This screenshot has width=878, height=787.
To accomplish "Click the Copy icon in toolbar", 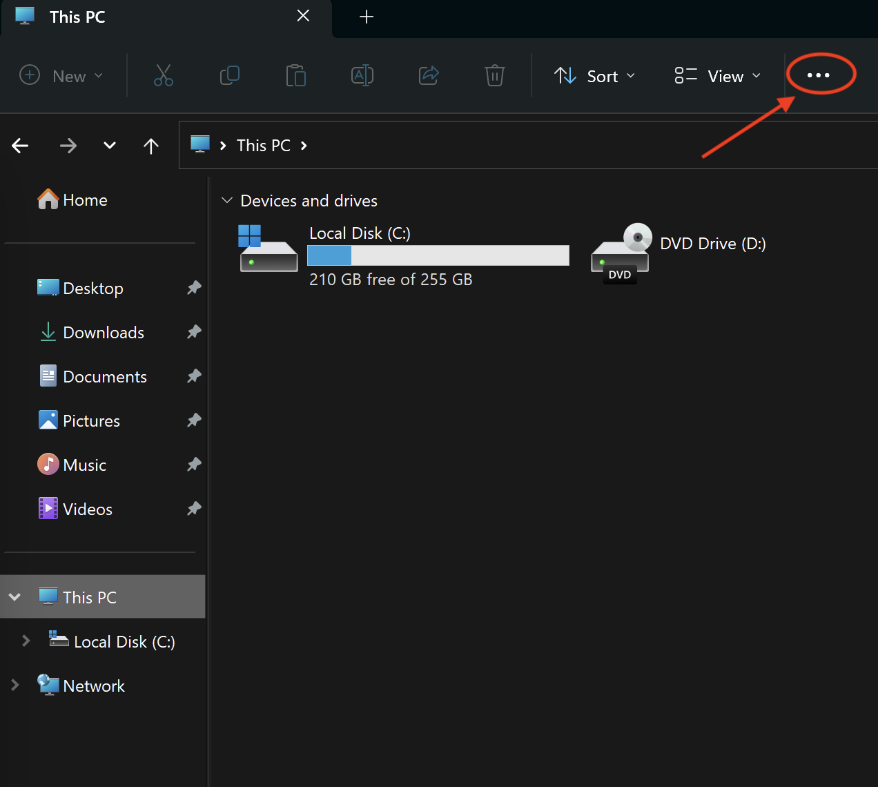I will (x=229, y=75).
